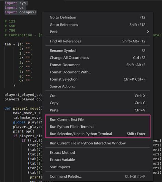Choose Run Python File in Terminal

click(97, 127)
